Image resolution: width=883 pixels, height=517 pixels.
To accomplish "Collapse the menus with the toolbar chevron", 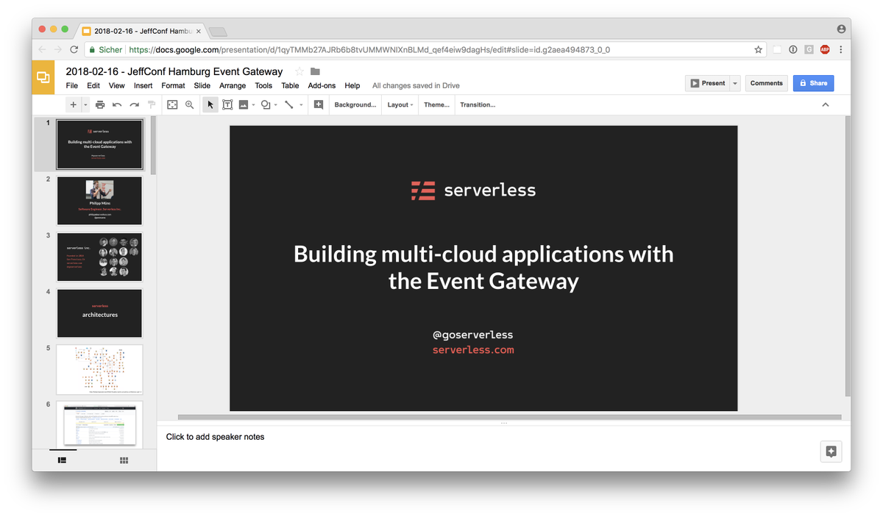I will (x=825, y=105).
